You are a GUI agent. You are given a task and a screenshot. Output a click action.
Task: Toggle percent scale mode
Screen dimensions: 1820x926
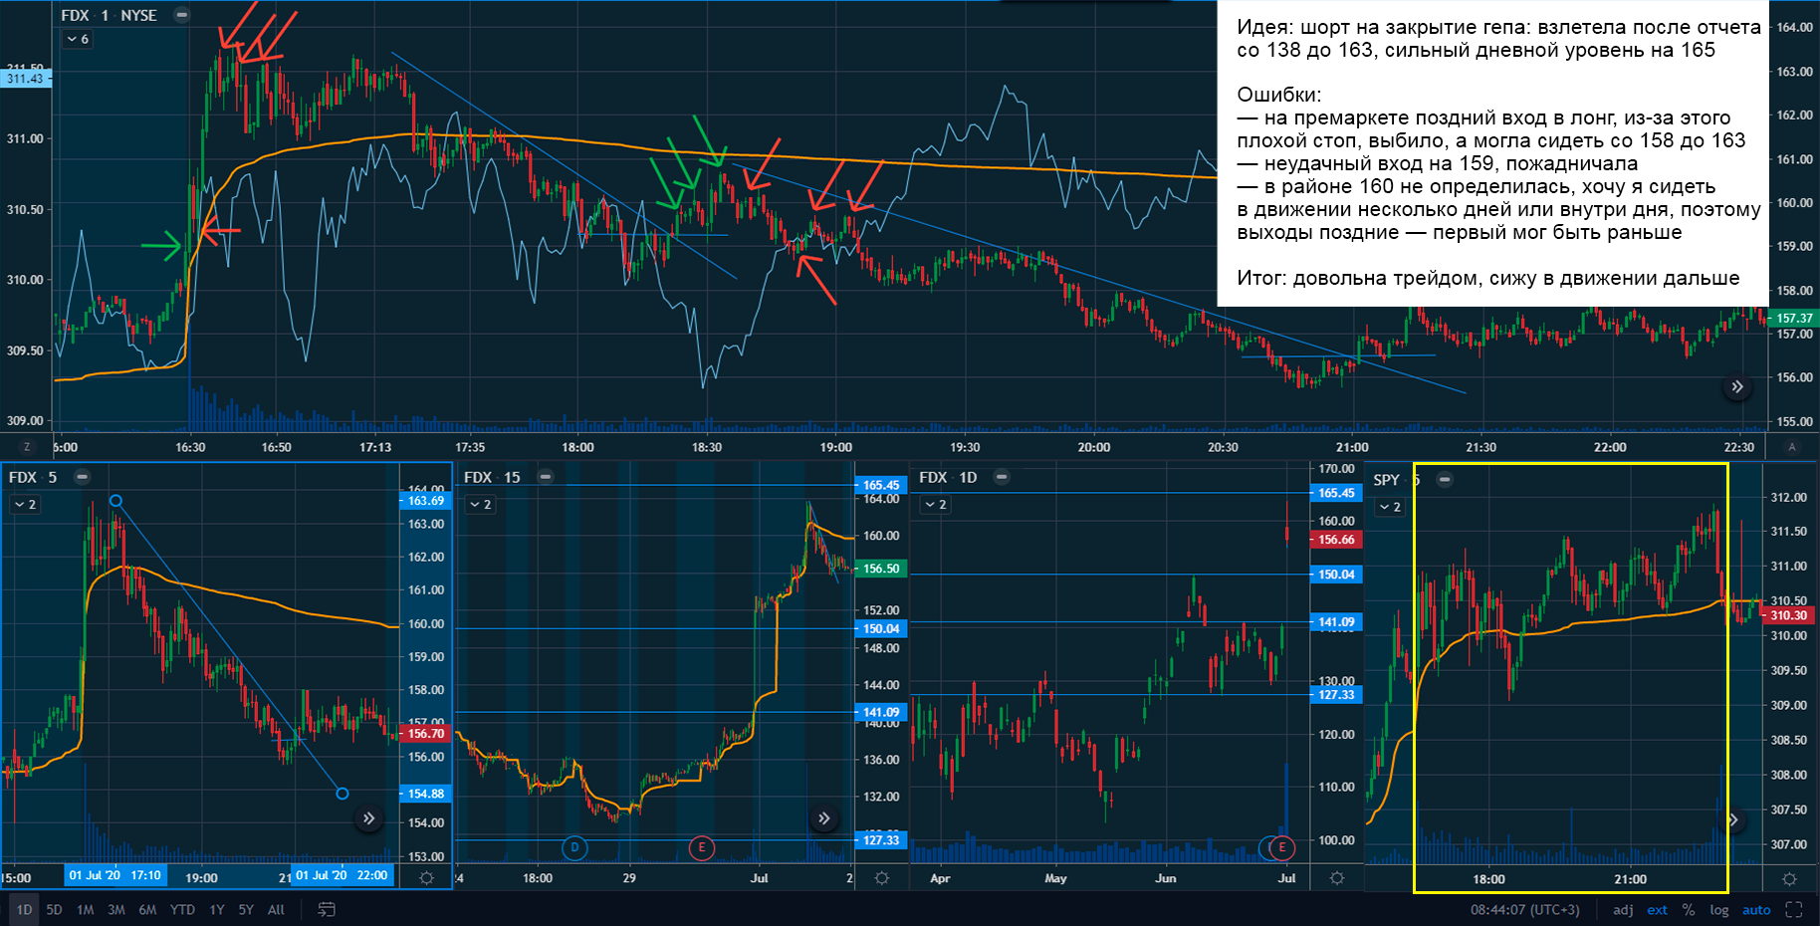coord(1689,909)
